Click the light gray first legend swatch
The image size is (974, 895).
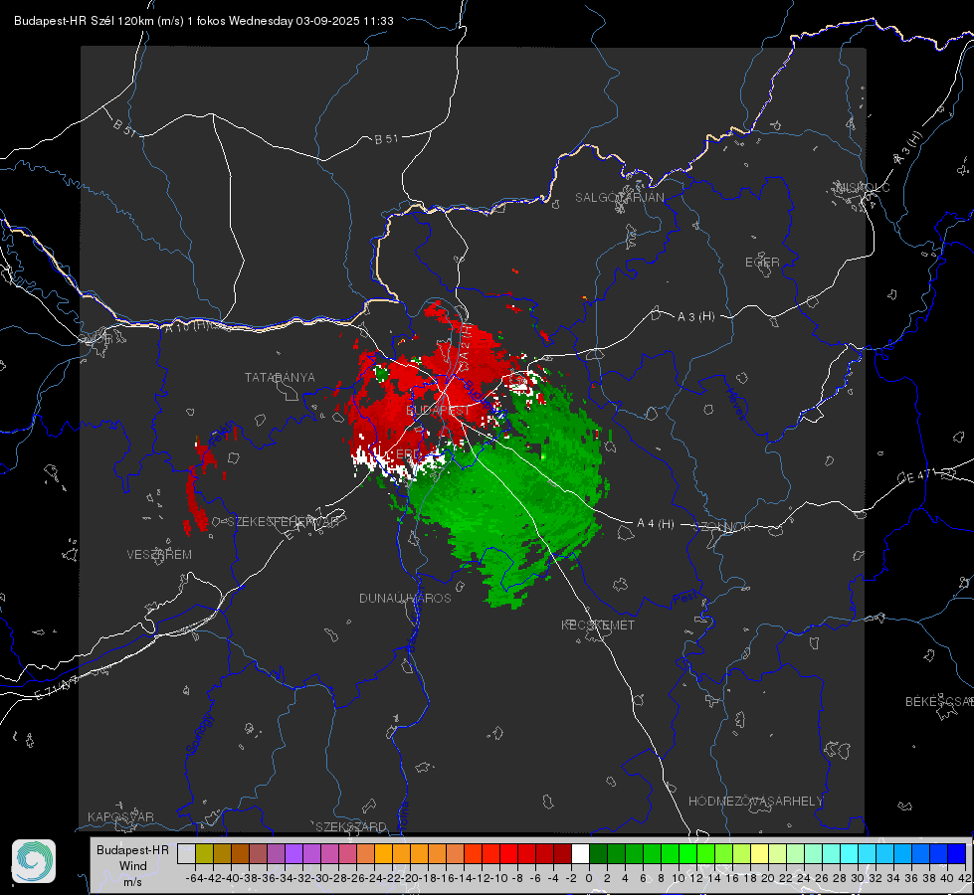click(186, 853)
